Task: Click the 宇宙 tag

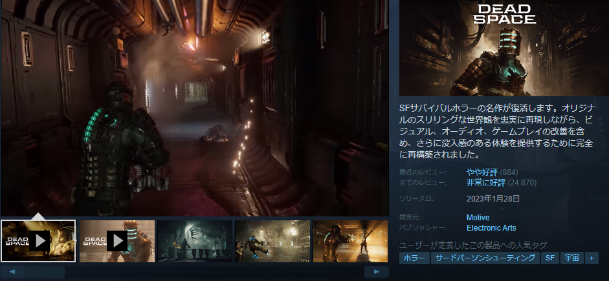Action: point(571,258)
